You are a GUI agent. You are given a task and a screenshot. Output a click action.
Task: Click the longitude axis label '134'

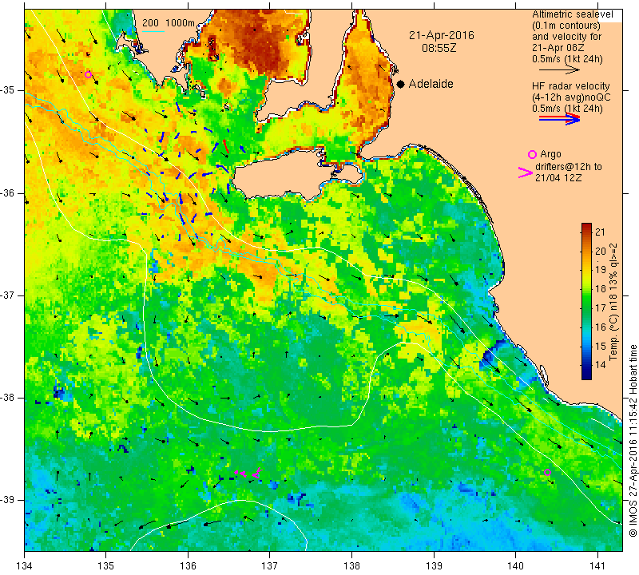tap(25, 566)
